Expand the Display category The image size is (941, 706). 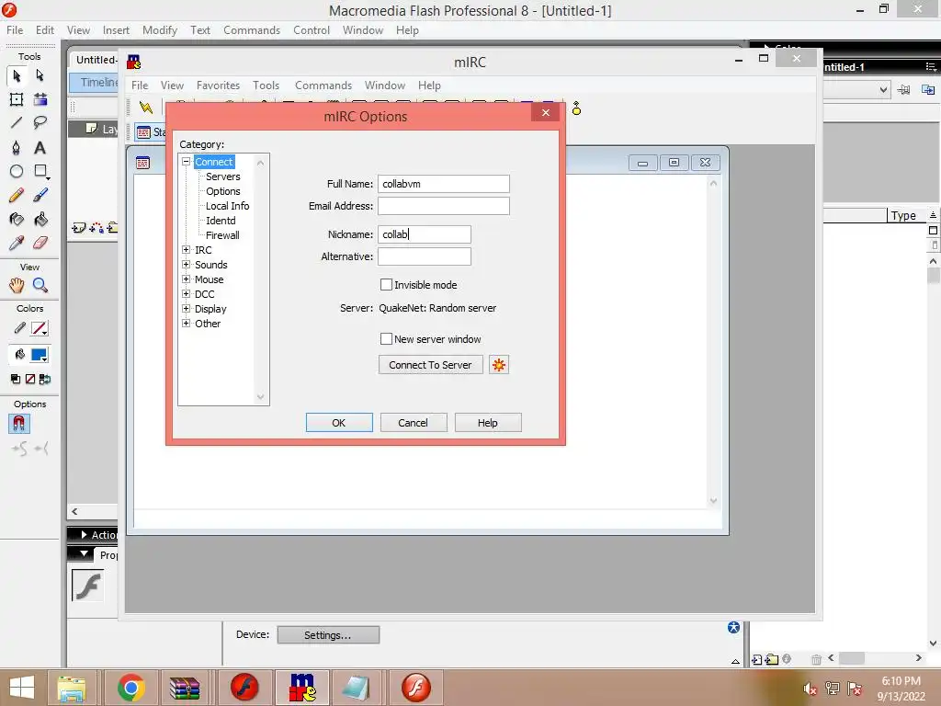coord(186,309)
